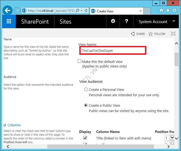
Task: Click the SHARE button
Action: [x=138, y=34]
